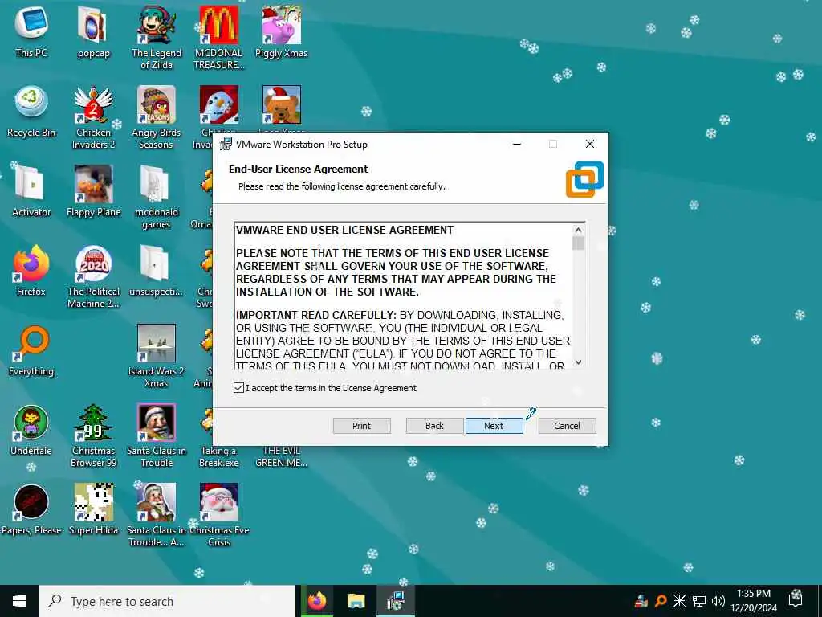
Task: Open the Windows Start menu
Action: pos(19,601)
